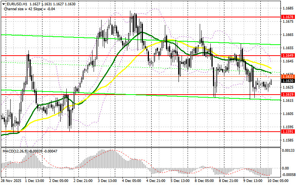Select the red 1.1678 price level label

click(x=288, y=17)
